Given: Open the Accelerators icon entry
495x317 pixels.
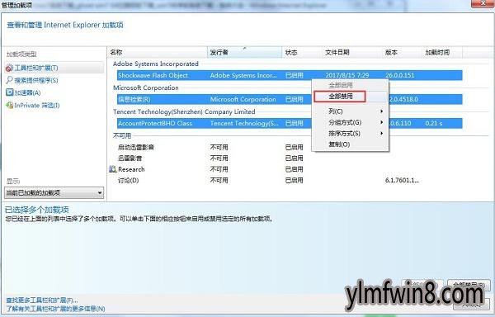Looking at the screenshot, I should click(9, 92).
